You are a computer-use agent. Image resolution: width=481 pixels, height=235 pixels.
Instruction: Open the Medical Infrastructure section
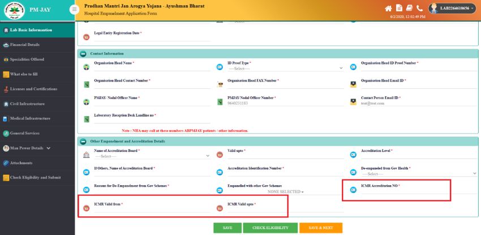37,118
